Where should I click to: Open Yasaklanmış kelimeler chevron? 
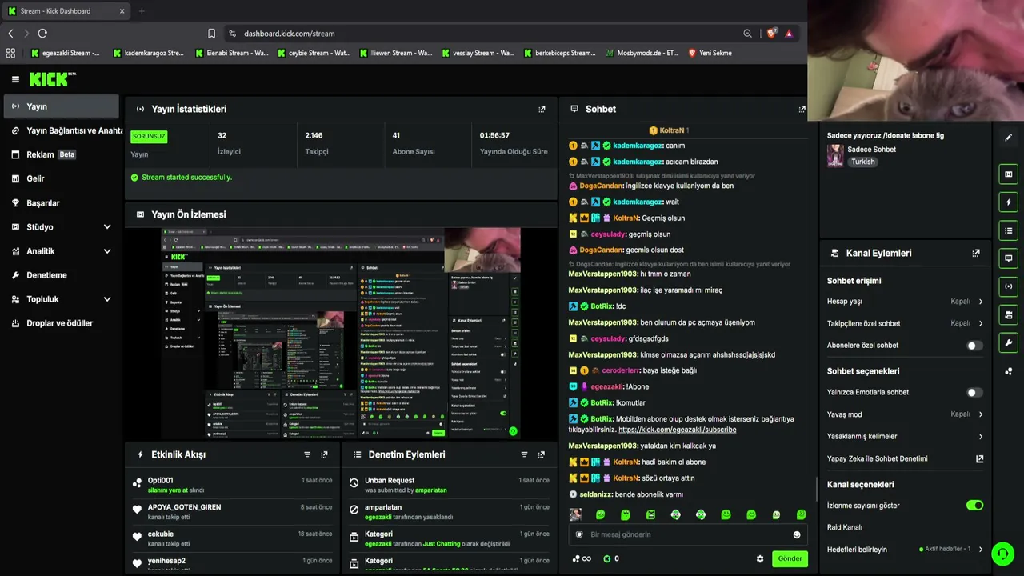click(980, 437)
